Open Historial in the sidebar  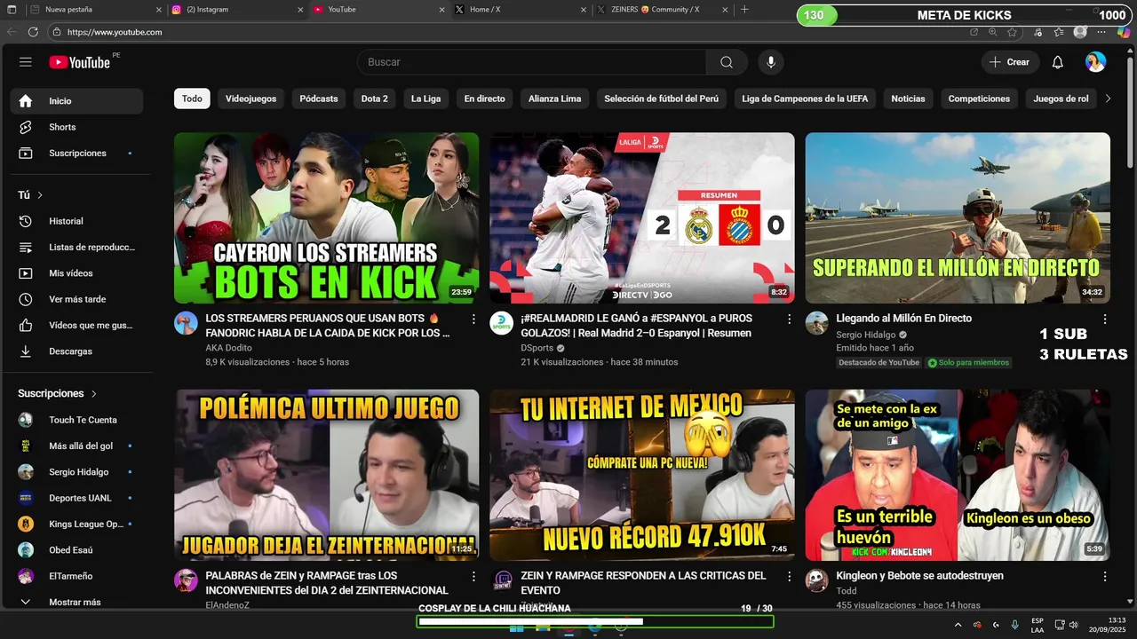[x=76, y=221]
